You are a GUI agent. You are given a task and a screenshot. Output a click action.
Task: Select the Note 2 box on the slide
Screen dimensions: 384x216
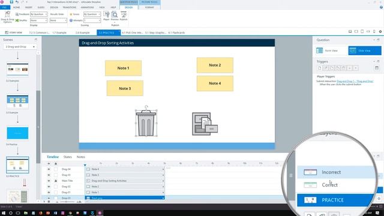pyautogui.click(x=215, y=65)
